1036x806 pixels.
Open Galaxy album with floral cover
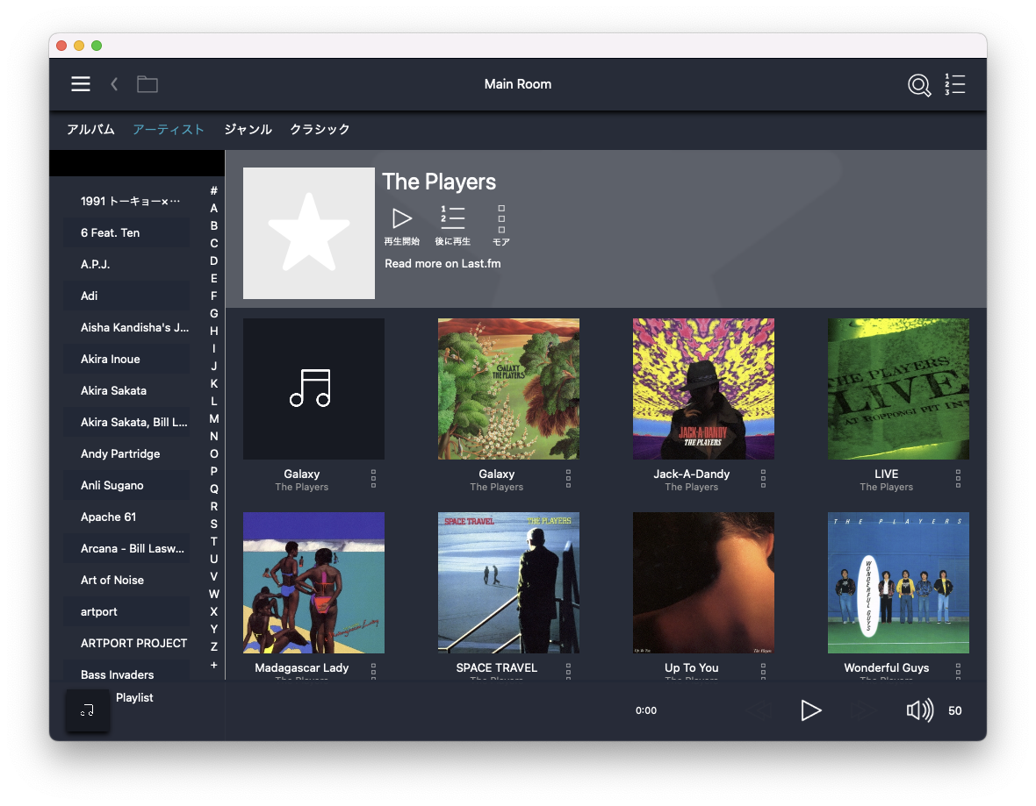pos(508,389)
